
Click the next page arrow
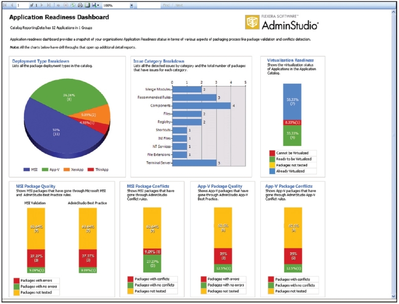[41, 5]
